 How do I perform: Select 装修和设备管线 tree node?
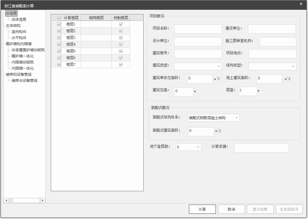tap(19, 75)
